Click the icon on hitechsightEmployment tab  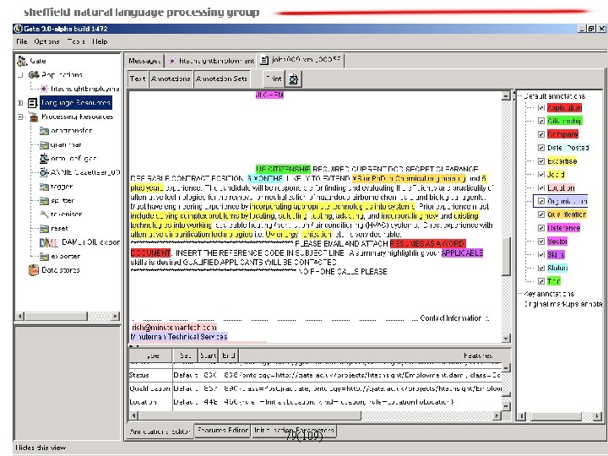[x=172, y=61]
